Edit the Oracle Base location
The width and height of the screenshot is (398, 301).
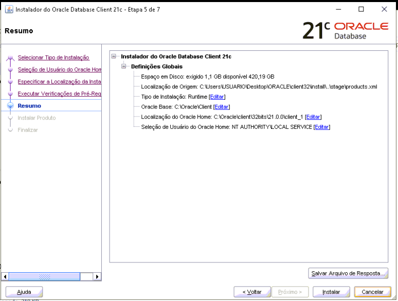[x=222, y=107]
